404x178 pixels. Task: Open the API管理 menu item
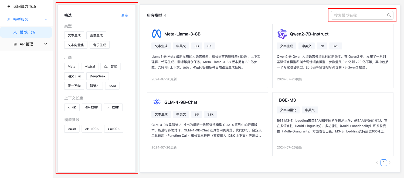click(x=26, y=44)
